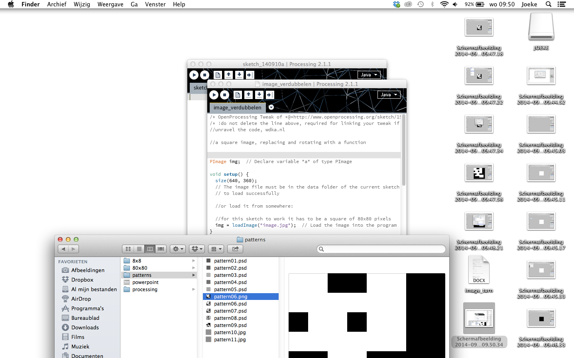
Task: Open the sketch tab menu disclosure arrow
Action: click(271, 107)
